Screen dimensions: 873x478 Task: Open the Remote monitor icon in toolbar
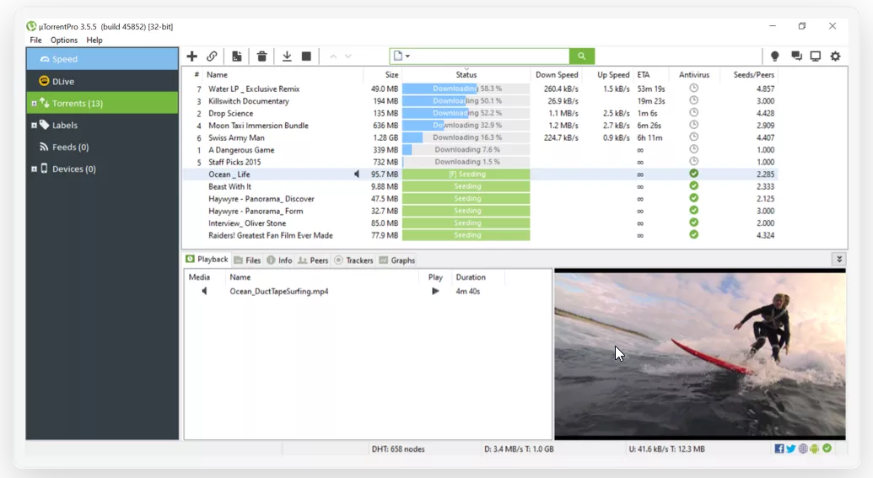815,56
